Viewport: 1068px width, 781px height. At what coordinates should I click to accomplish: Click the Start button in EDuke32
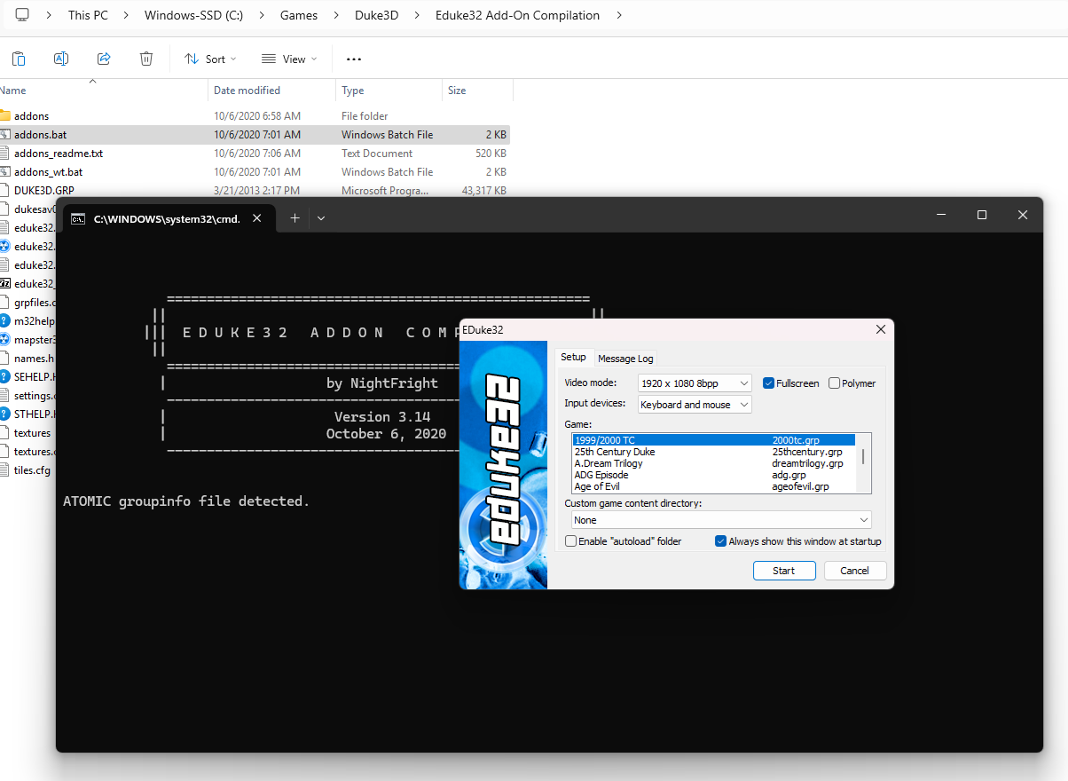tap(784, 571)
